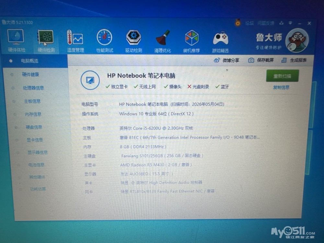
Task: Click the 蓝牙 feature check item
Action: [x=222, y=87]
